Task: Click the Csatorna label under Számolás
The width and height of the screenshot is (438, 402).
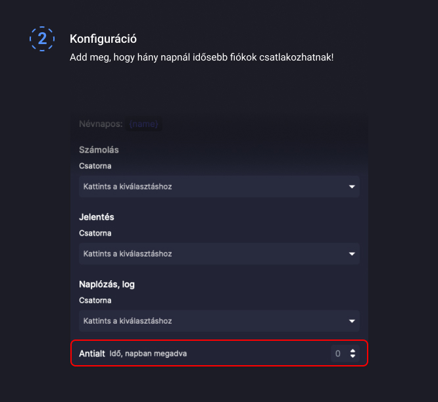Action: tap(95, 166)
